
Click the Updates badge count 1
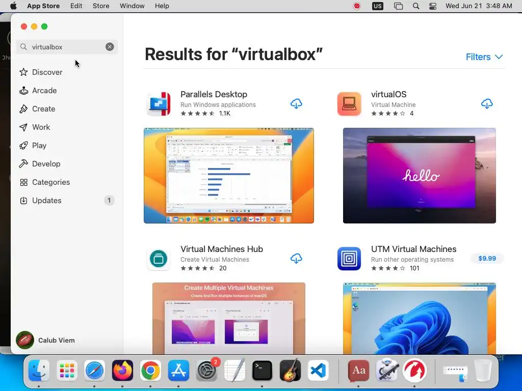pos(109,201)
